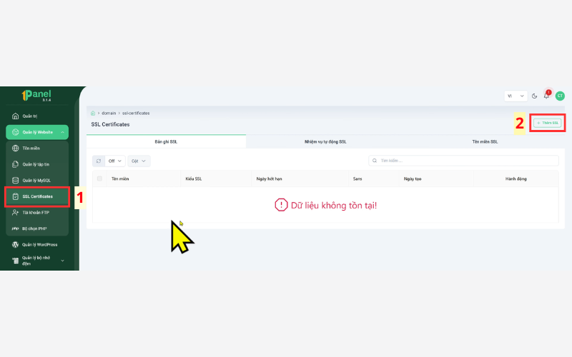Screen dimensions: 572x357
Task: Click the user icon beside Tài khoản FTP
Action: click(x=15, y=212)
